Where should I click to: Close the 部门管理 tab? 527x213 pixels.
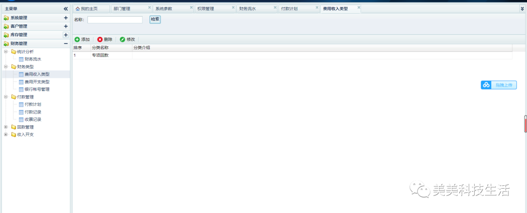[x=150, y=7]
